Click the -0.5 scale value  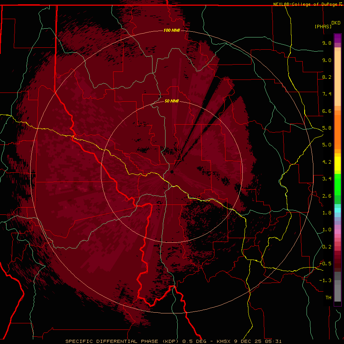click(x=325, y=264)
